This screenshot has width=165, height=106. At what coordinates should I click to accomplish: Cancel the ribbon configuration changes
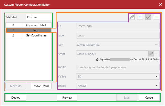(x=149, y=98)
